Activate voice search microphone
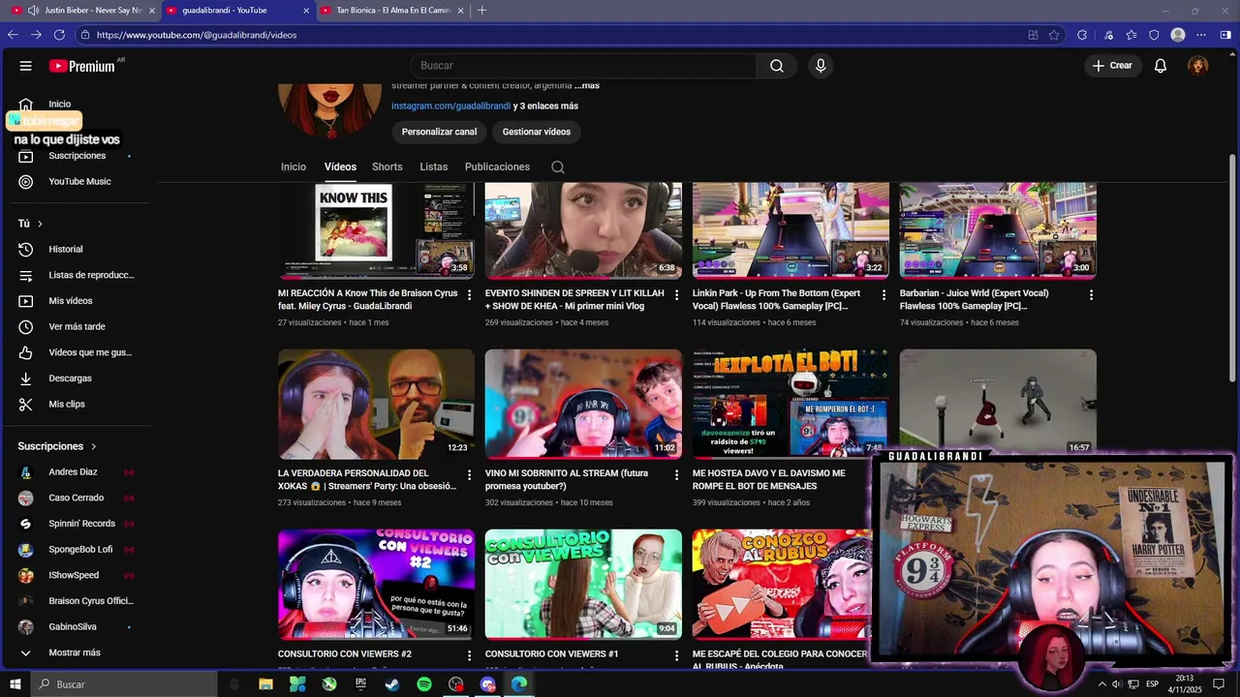This screenshot has width=1240, height=697. point(821,66)
